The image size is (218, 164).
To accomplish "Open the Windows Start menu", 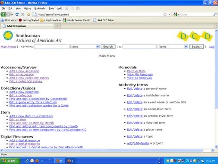I will 10,161.
